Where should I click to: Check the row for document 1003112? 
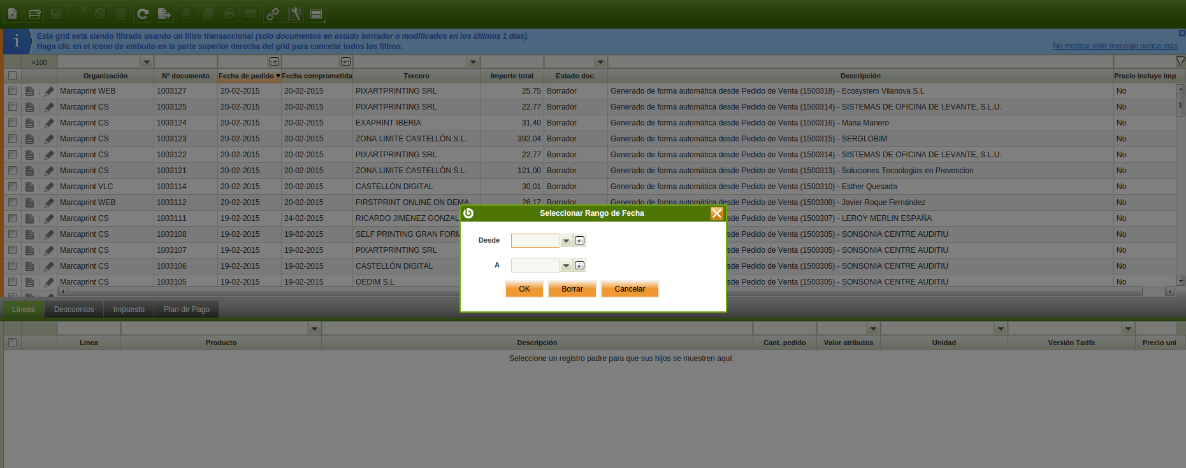(x=12, y=202)
